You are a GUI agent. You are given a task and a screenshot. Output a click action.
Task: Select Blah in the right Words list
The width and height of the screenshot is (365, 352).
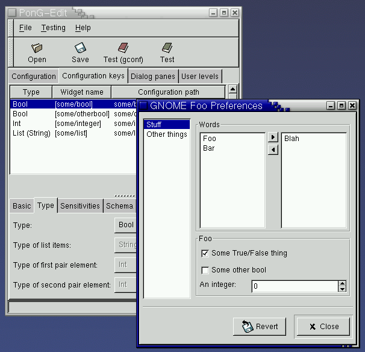tap(314, 139)
